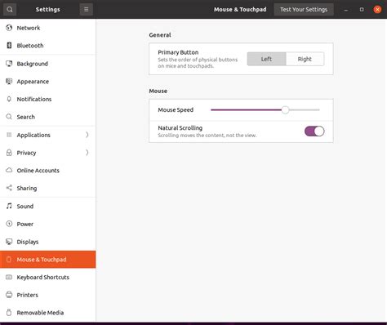The image size is (387, 325).
Task: Click the Test Your Settings button
Action: 304,10
